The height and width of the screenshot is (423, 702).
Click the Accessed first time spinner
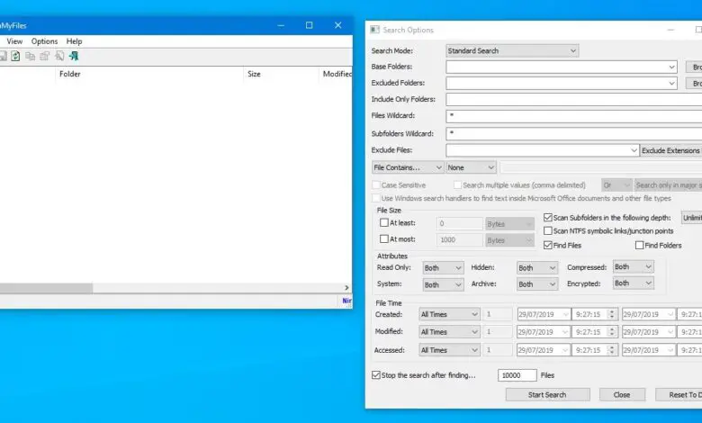612,350
